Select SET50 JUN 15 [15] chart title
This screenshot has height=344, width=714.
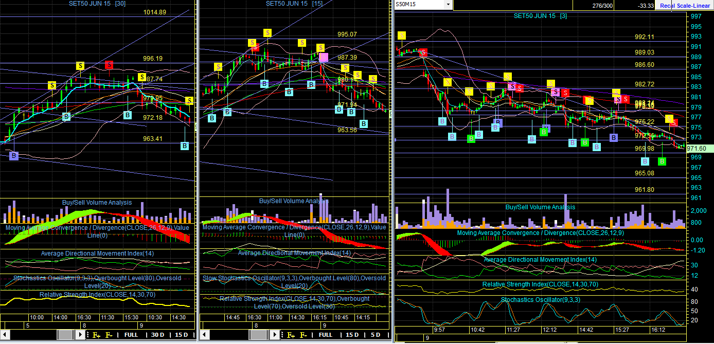coord(294,3)
